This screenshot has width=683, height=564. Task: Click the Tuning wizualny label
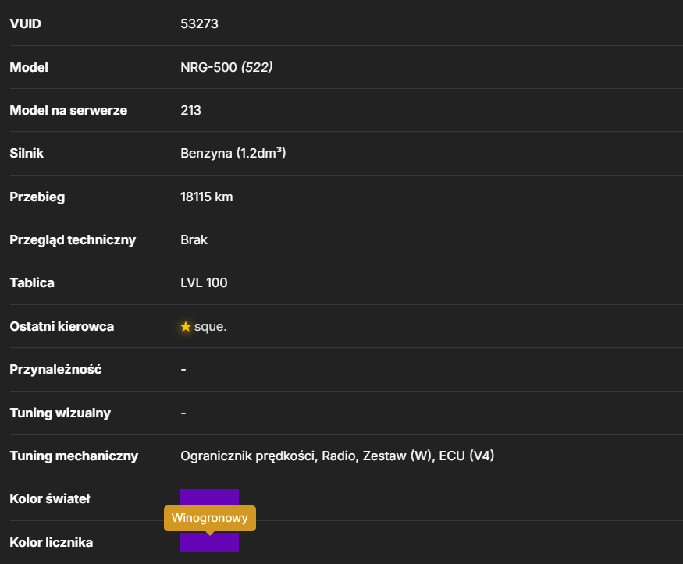click(60, 413)
